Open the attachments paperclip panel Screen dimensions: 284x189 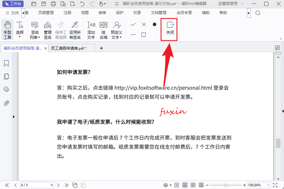click(6, 103)
